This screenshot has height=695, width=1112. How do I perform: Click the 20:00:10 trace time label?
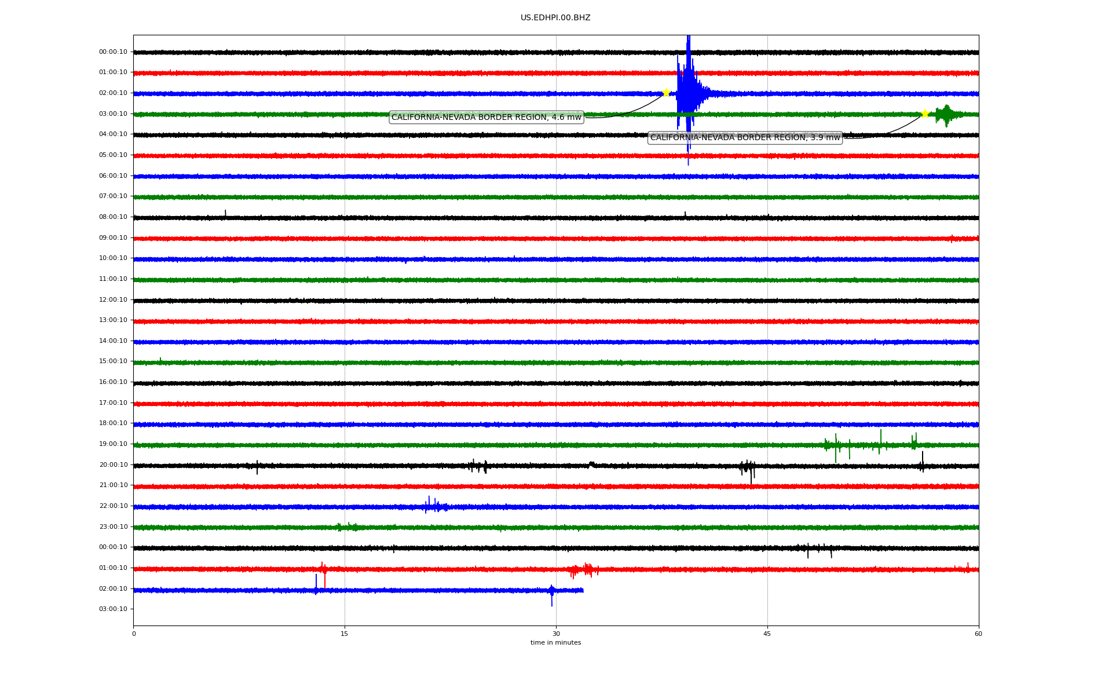click(113, 465)
